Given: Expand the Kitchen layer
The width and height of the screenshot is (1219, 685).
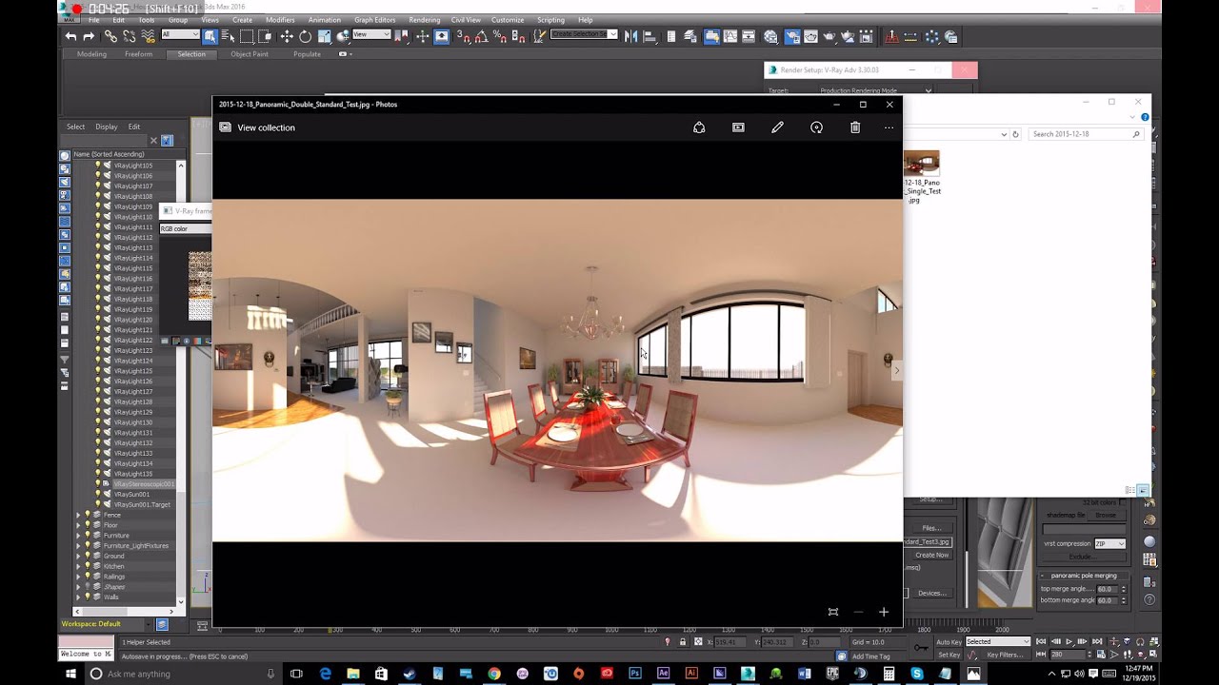Looking at the screenshot, I should click(x=78, y=566).
